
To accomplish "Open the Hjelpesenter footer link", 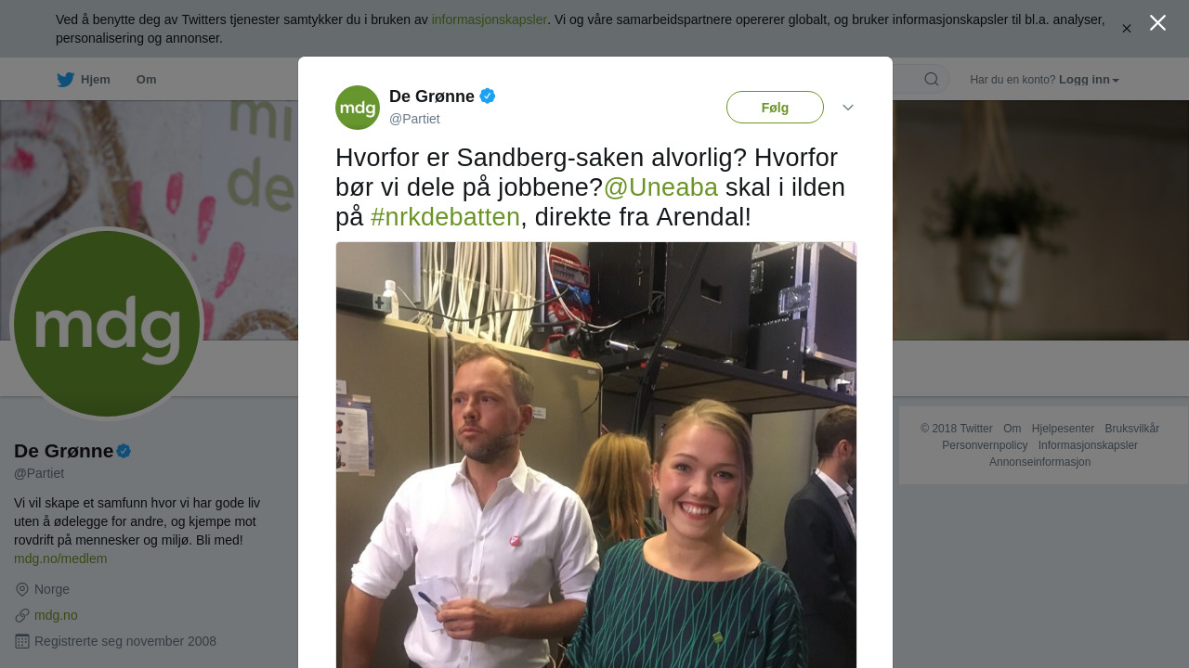I will 1063,429.
